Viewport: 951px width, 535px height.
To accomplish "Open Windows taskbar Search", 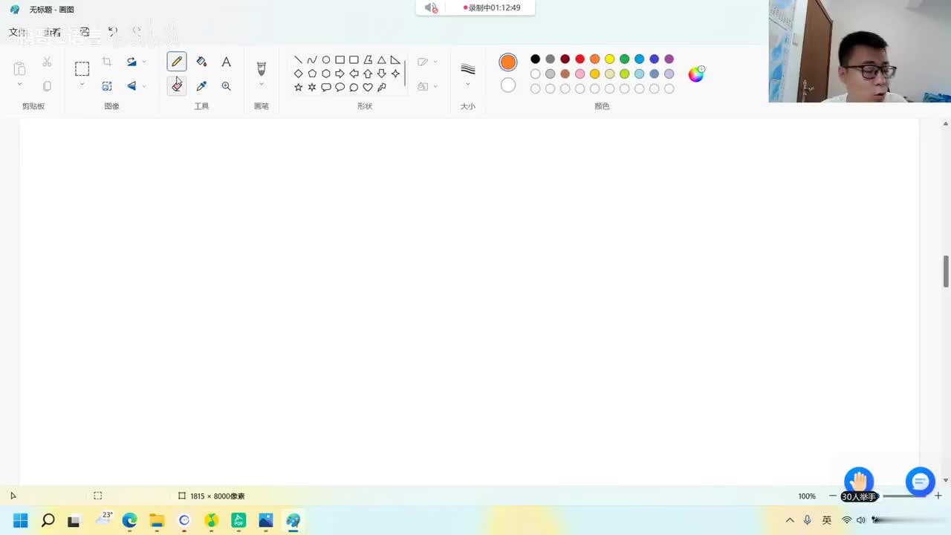I will point(48,520).
